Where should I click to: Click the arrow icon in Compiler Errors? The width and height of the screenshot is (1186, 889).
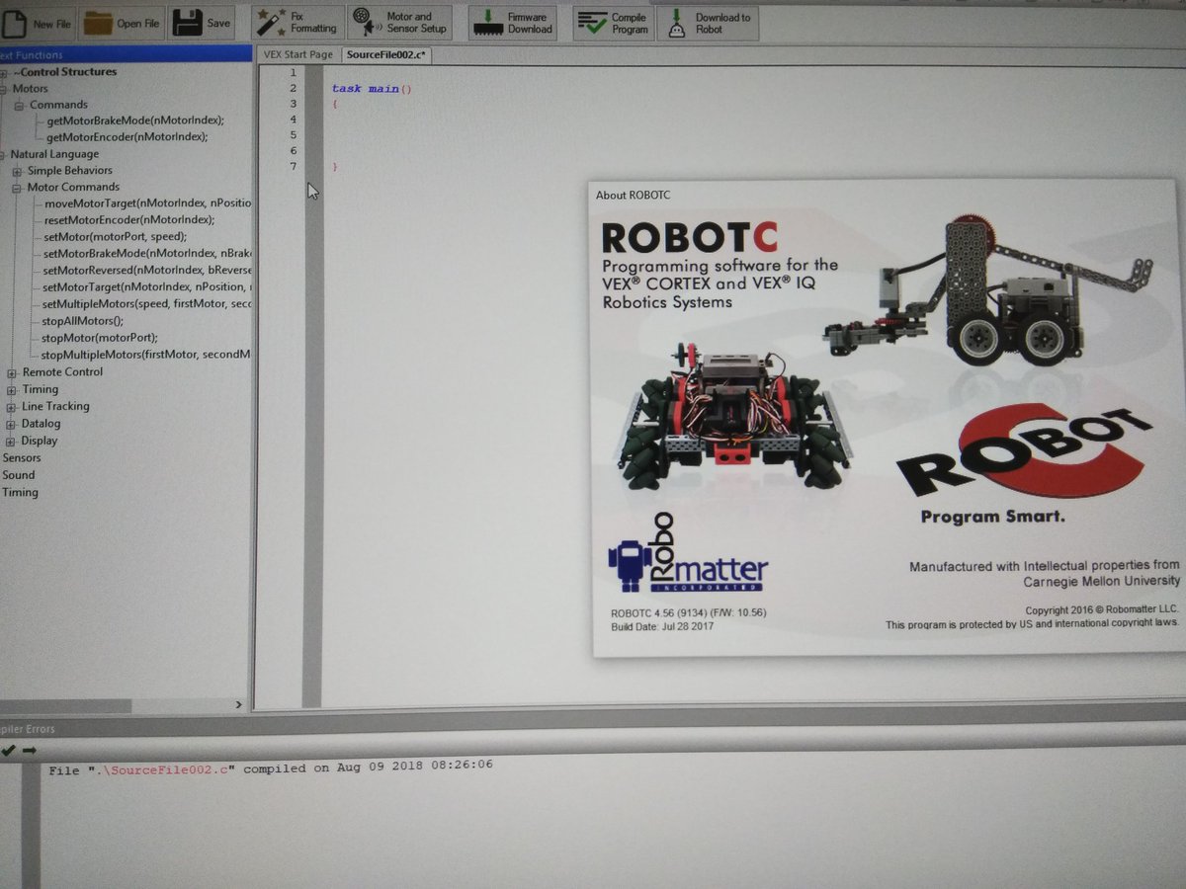tap(29, 751)
